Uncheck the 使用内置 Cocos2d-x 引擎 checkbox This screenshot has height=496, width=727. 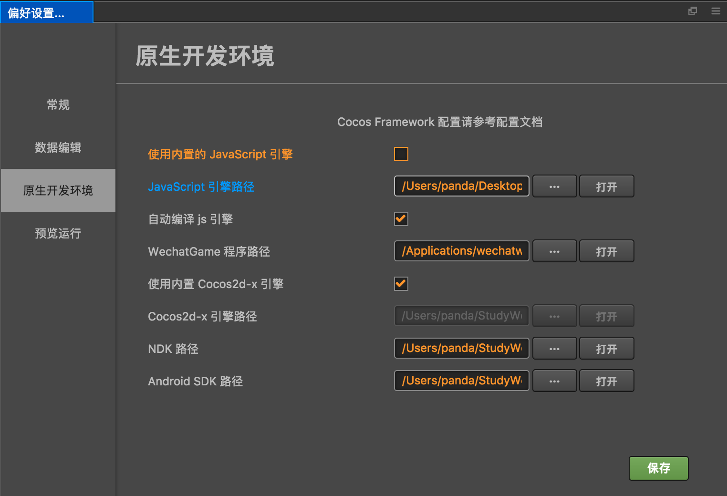point(401,284)
